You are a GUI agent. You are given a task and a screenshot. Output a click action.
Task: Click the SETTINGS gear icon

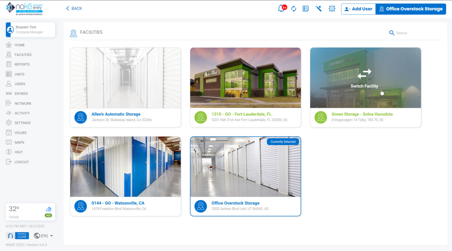coord(9,123)
